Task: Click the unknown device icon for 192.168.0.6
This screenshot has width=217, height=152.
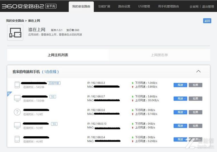Action: point(17,112)
